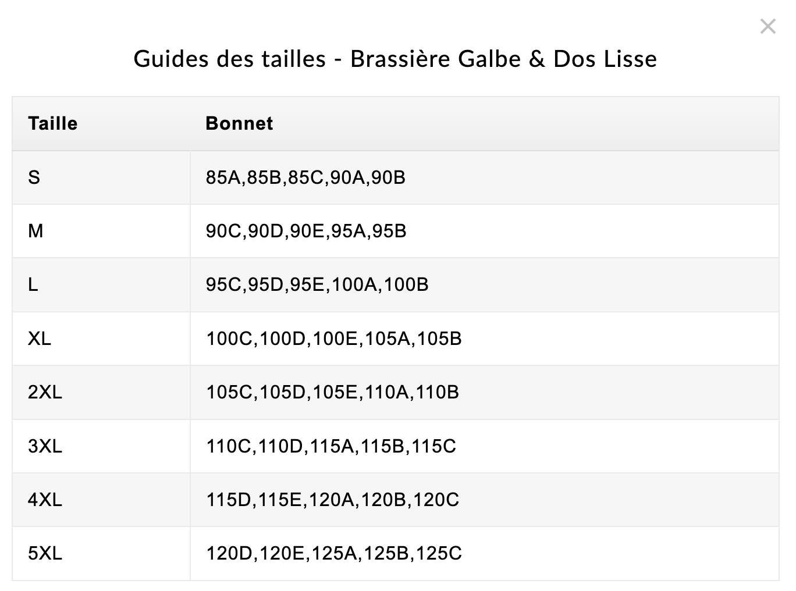796x591 pixels.
Task: Click the bonnet list starting with 115D
Action: pos(332,500)
